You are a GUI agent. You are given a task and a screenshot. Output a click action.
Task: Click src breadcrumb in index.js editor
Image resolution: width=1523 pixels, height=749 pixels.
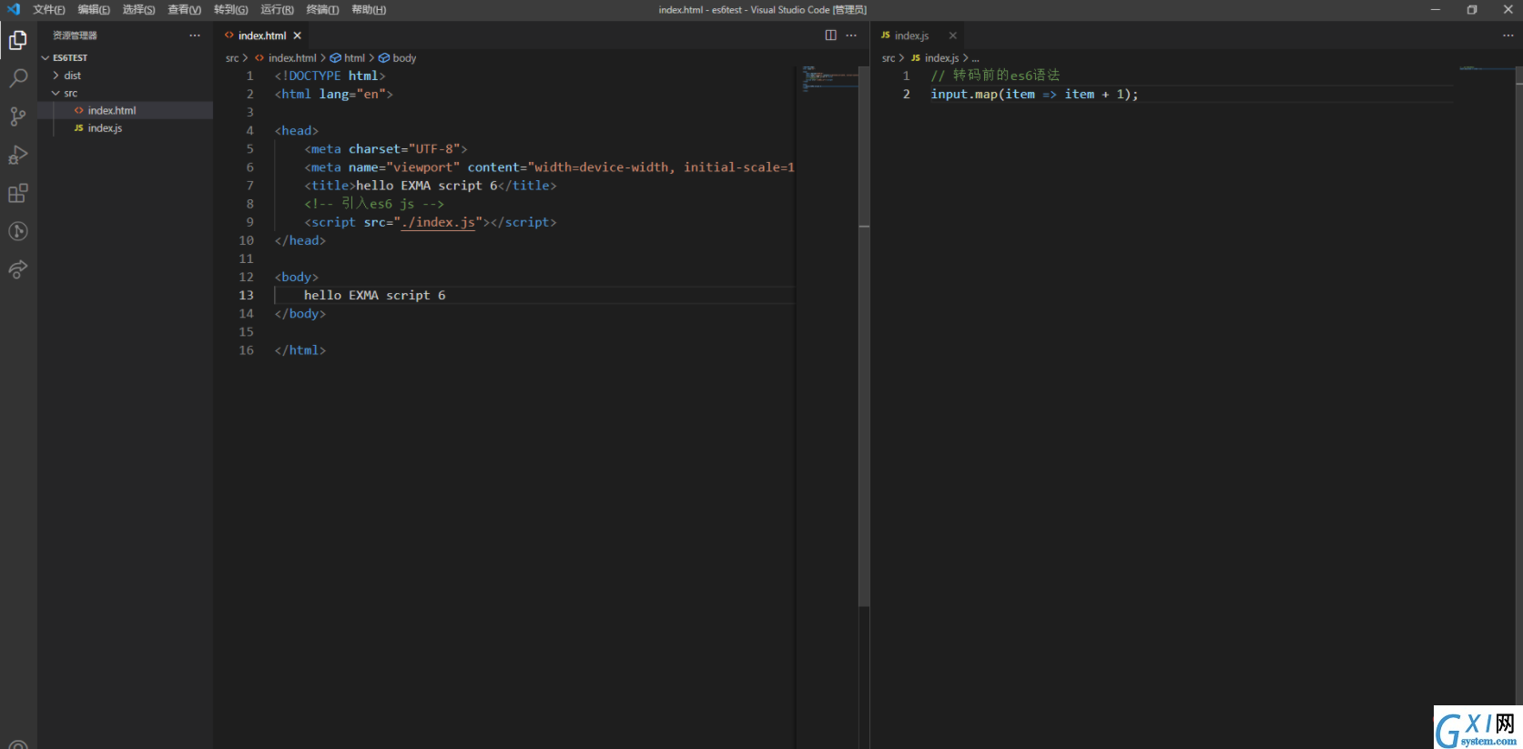pyautogui.click(x=888, y=58)
